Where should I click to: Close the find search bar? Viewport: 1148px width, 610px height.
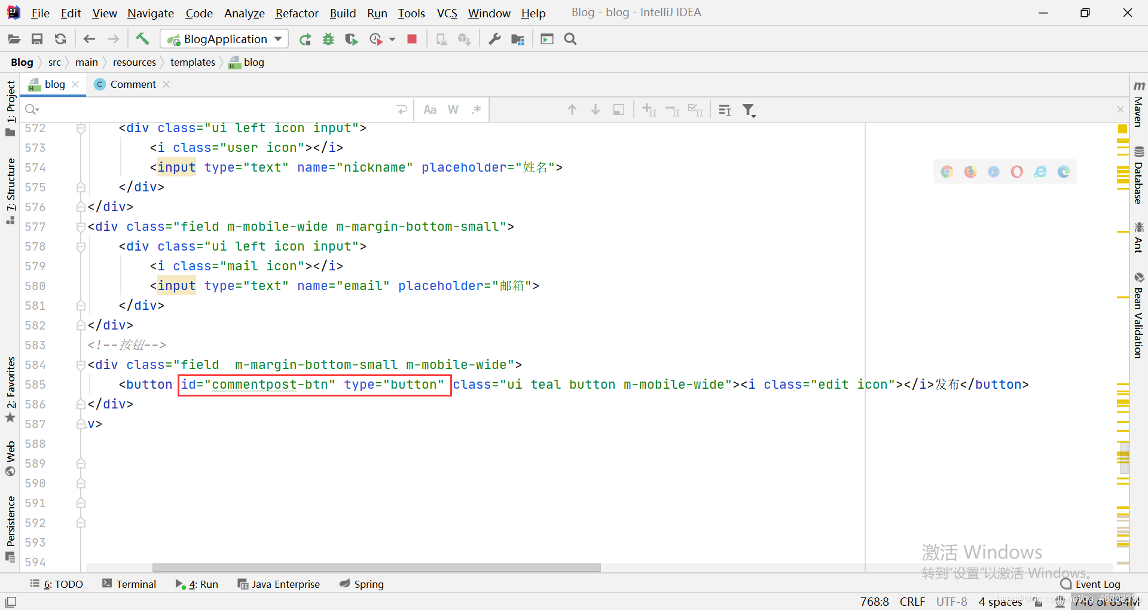[x=1120, y=109]
